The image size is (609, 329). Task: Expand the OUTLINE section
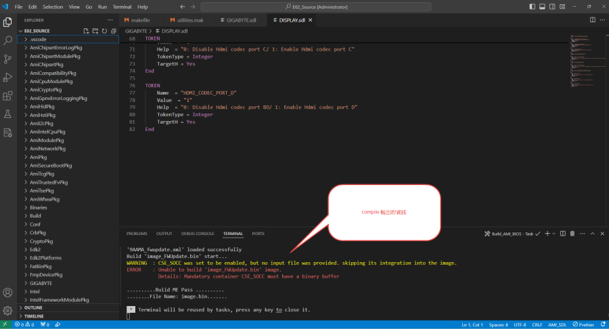click(x=35, y=308)
